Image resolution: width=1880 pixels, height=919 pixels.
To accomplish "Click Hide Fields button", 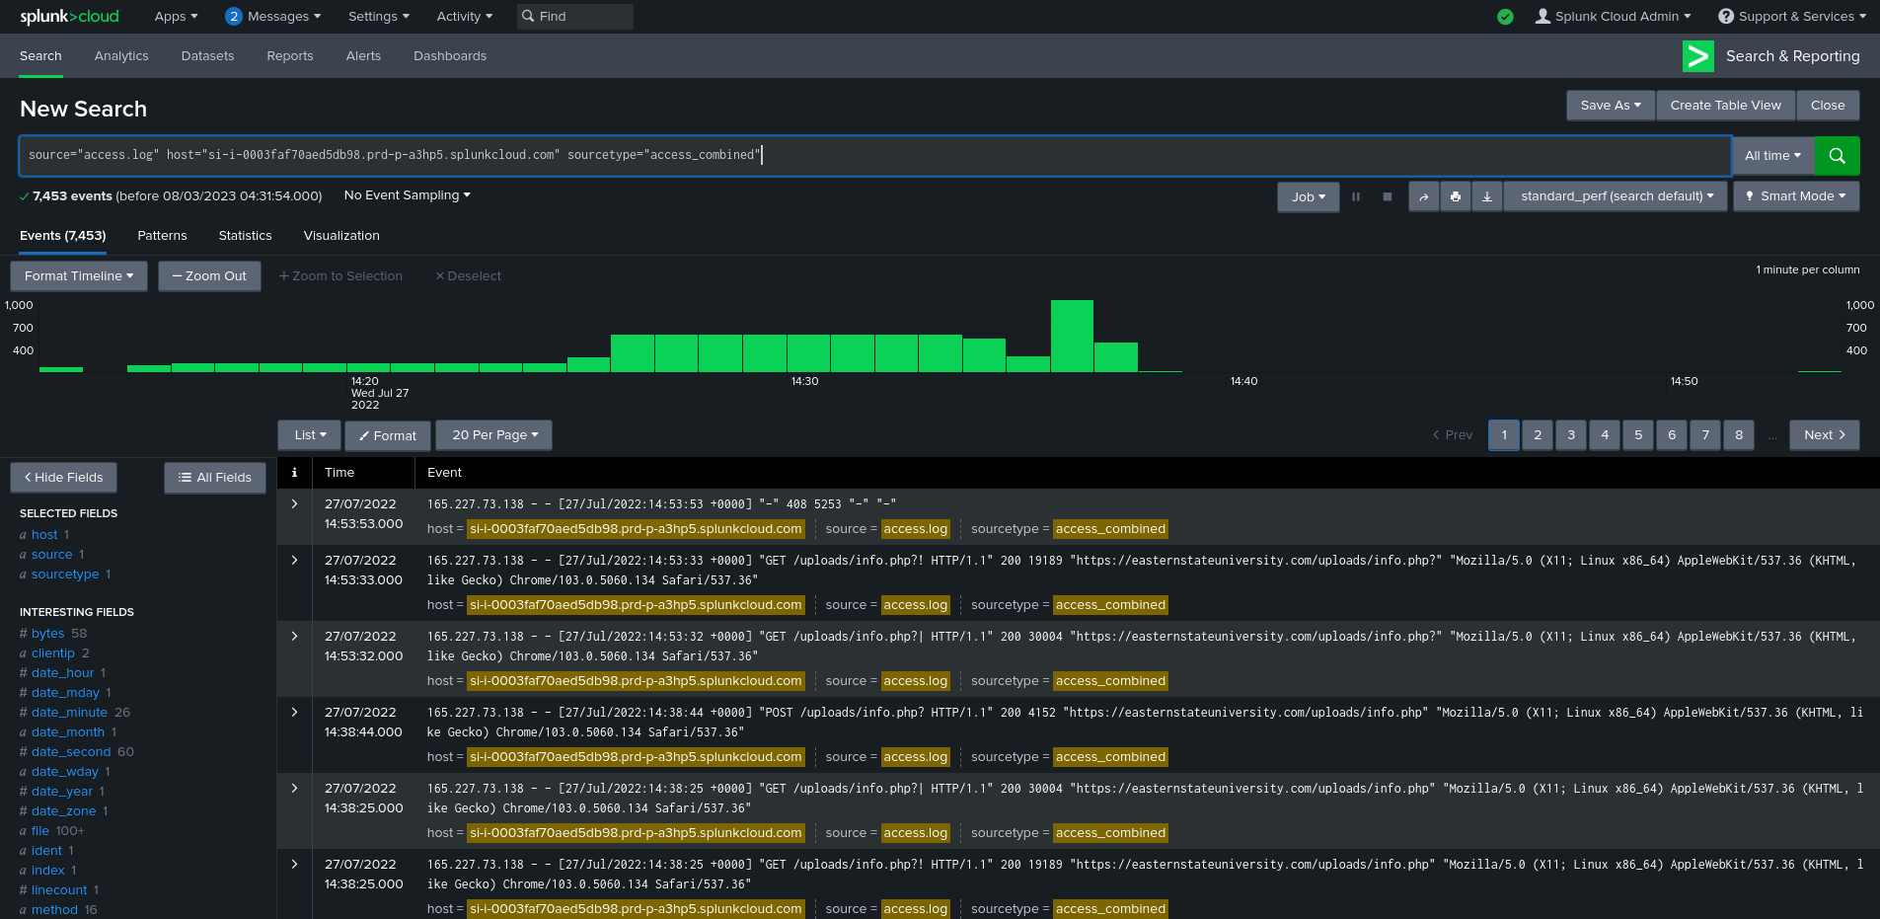I will point(63,478).
